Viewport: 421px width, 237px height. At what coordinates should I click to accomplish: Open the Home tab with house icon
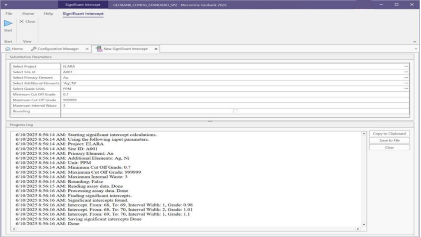click(x=14, y=49)
